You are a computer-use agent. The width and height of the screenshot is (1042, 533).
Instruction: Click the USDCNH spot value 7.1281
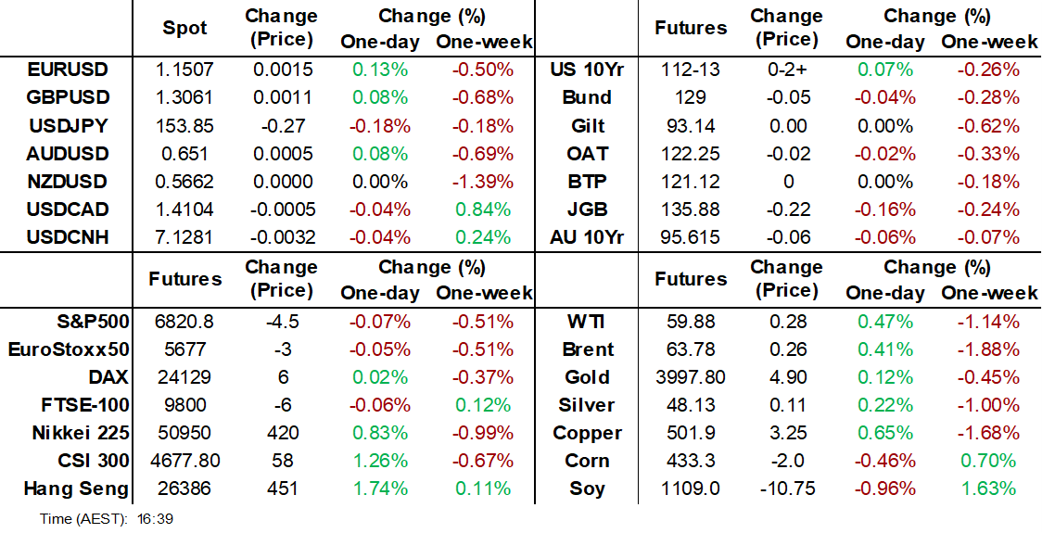coord(185,237)
